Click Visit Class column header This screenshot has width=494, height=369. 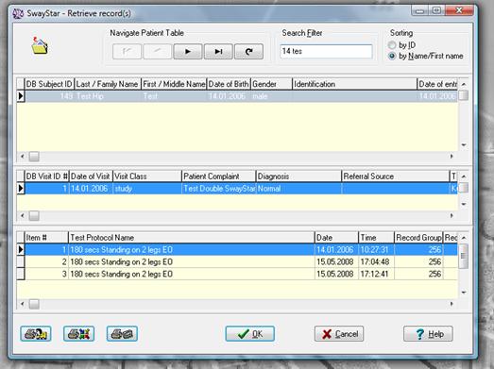tap(146, 176)
